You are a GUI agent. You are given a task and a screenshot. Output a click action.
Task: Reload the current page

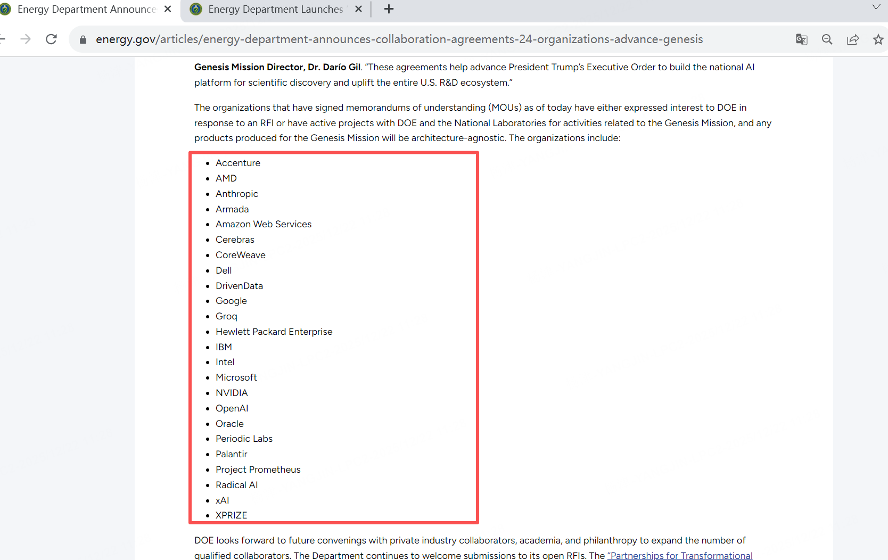[x=51, y=39]
